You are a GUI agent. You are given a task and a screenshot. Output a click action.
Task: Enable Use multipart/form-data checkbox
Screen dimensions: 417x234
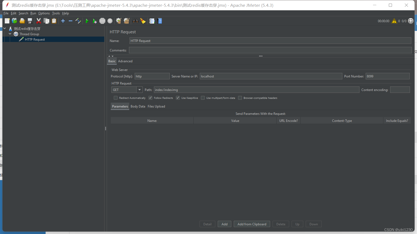point(203,98)
